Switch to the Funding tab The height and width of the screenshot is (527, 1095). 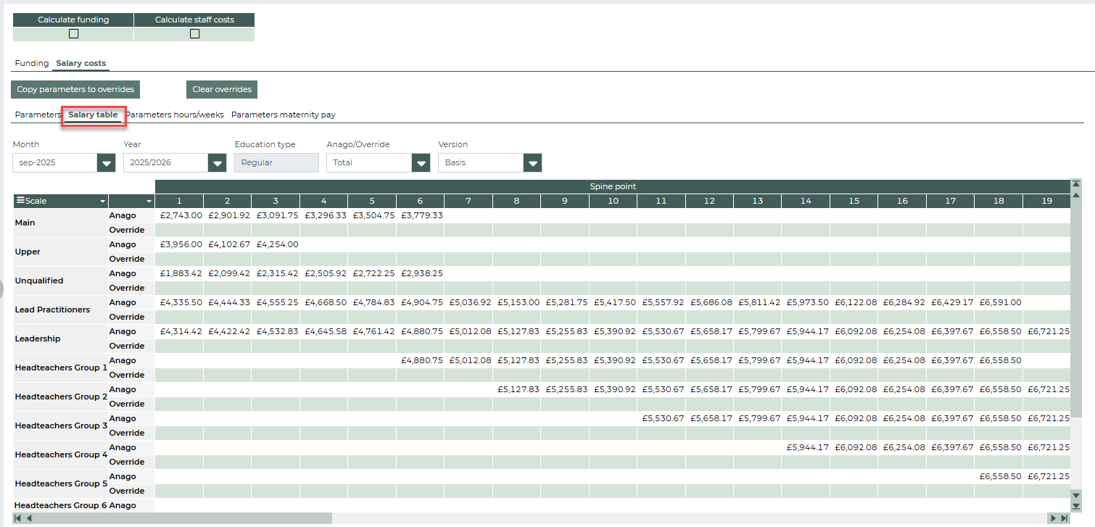click(32, 63)
